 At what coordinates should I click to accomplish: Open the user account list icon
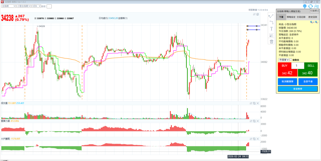(x=317, y=6)
